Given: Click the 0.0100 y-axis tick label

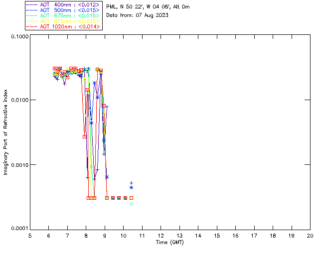Looking at the screenshot, I should click(19, 100).
